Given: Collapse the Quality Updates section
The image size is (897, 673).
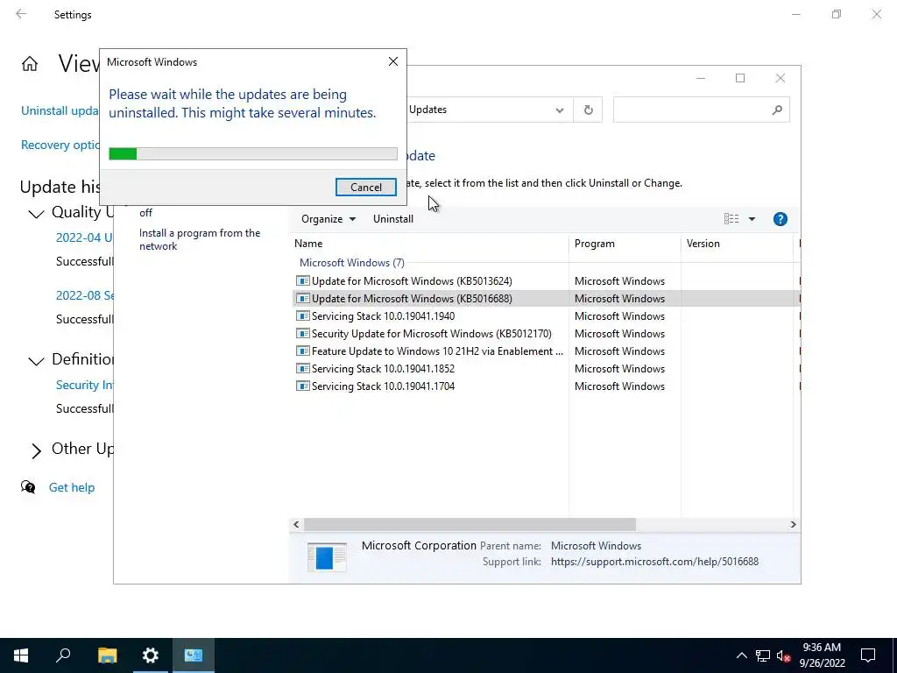Looking at the screenshot, I should pyautogui.click(x=36, y=213).
